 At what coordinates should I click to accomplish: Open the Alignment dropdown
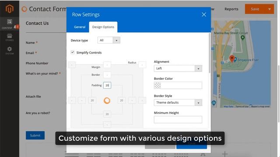(x=178, y=68)
